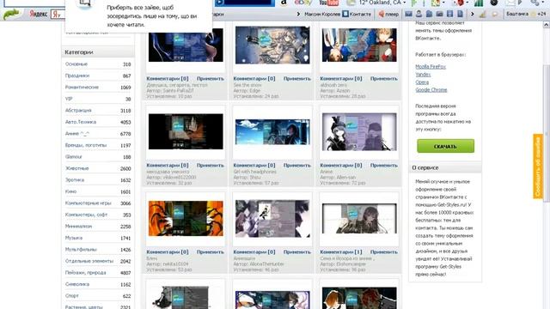Open the Праздники category
Viewport: 550px width, 309px height.
[x=77, y=76]
